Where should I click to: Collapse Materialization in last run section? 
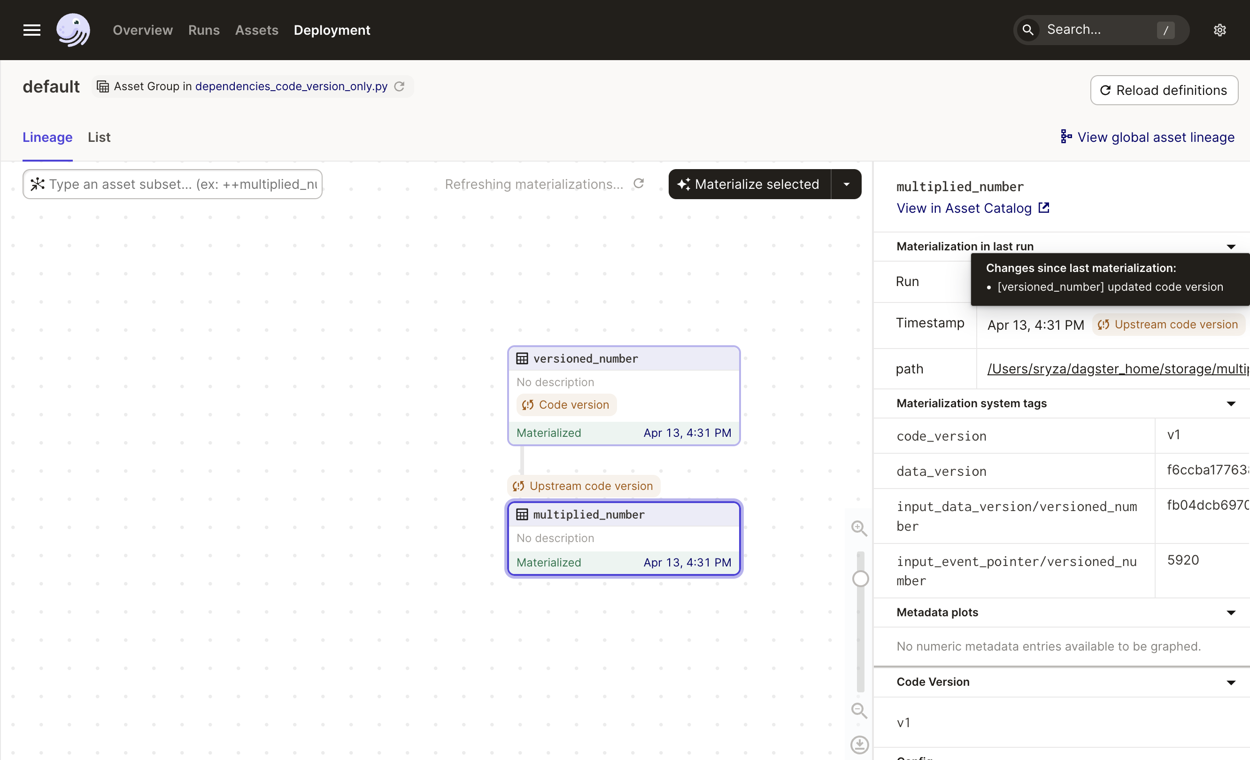[1231, 247]
